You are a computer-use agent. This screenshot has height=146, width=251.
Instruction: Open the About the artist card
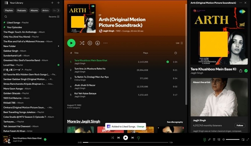pyautogui.click(x=218, y=105)
